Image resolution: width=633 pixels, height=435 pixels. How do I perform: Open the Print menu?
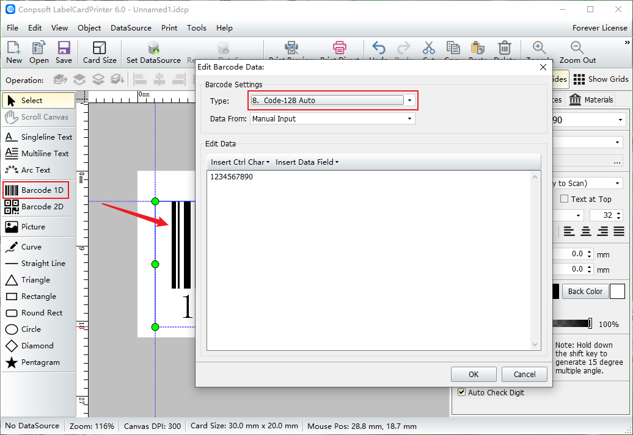click(x=169, y=28)
